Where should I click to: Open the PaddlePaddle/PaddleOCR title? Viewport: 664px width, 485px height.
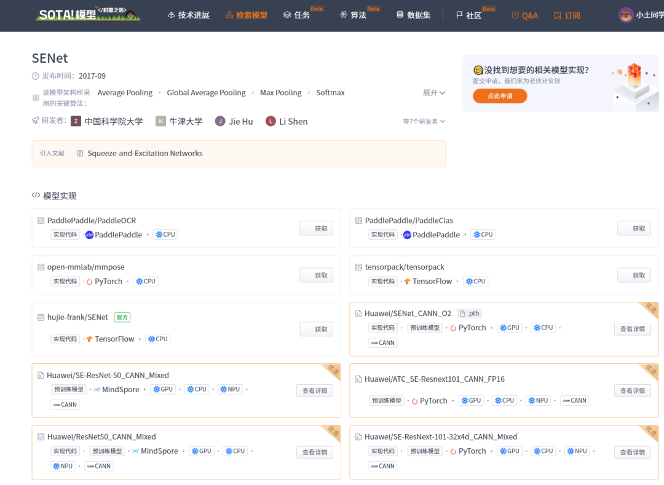tap(92, 221)
